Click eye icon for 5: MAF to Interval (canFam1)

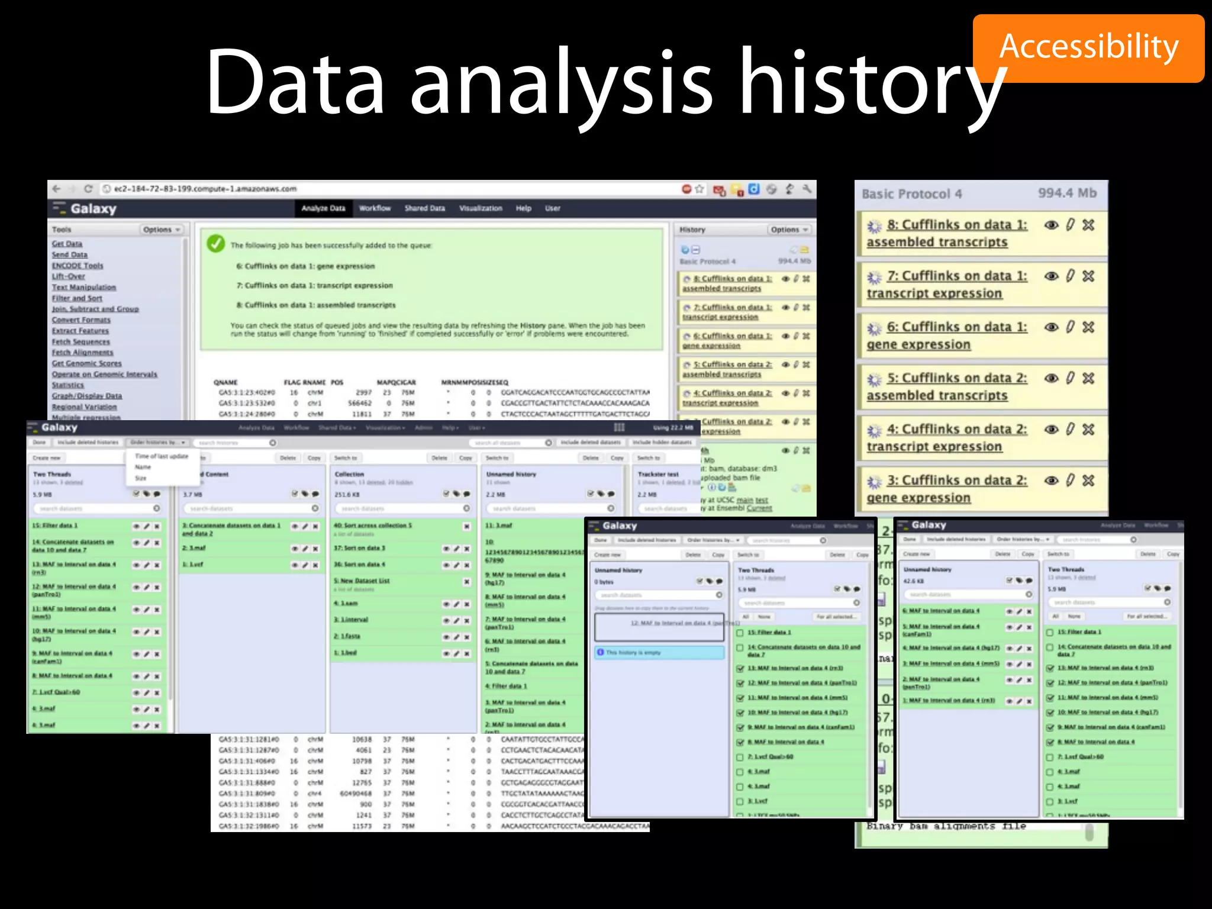[x=1010, y=627]
